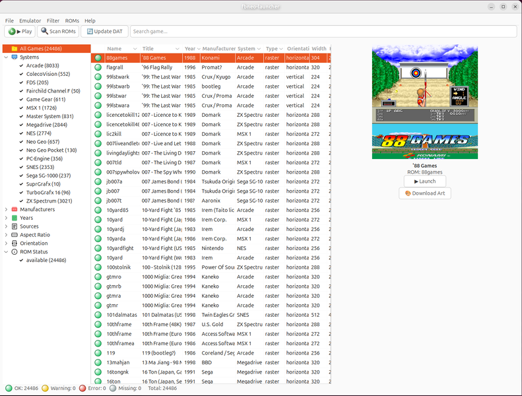Click the green status icon for 100stolnik
Screen dimensions: 522x396
point(98,267)
